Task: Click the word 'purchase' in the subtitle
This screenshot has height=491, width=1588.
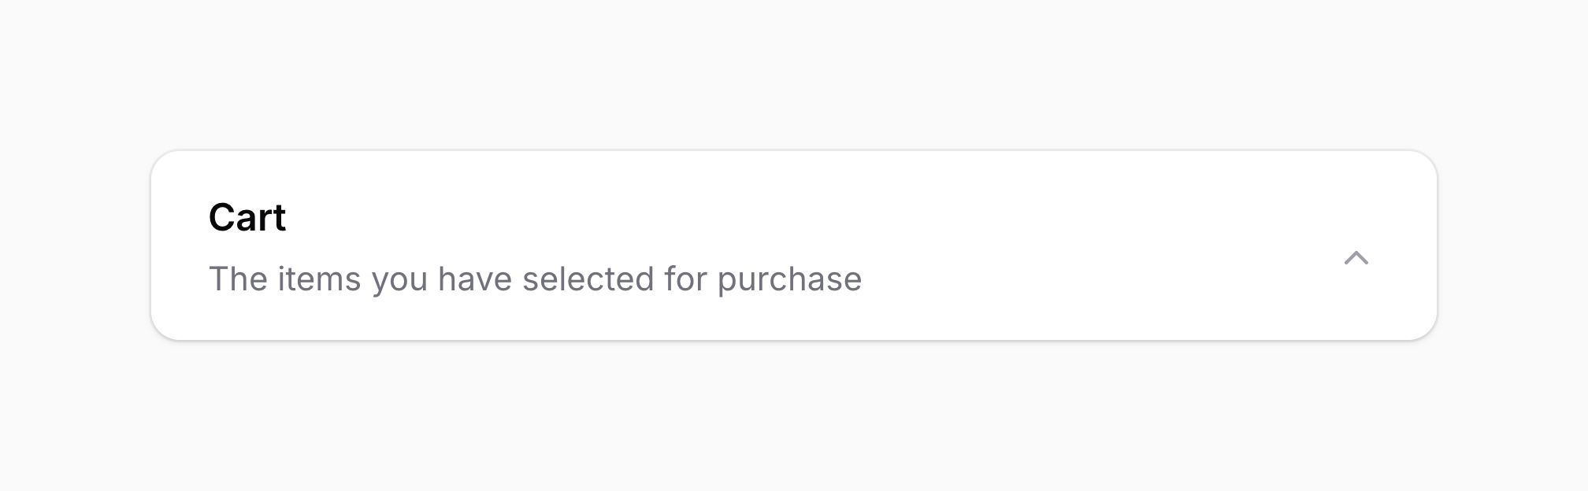Action: click(789, 279)
